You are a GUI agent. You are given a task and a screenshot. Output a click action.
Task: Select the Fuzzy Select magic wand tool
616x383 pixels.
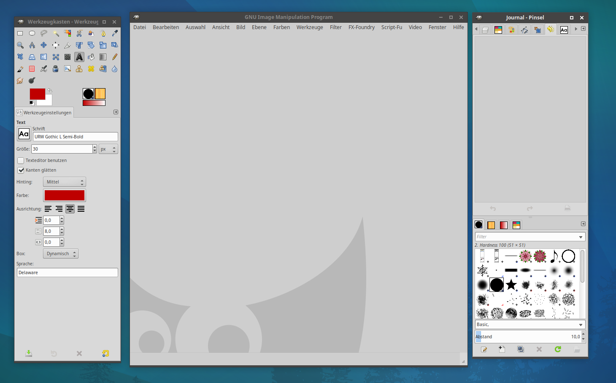pyautogui.click(x=56, y=33)
